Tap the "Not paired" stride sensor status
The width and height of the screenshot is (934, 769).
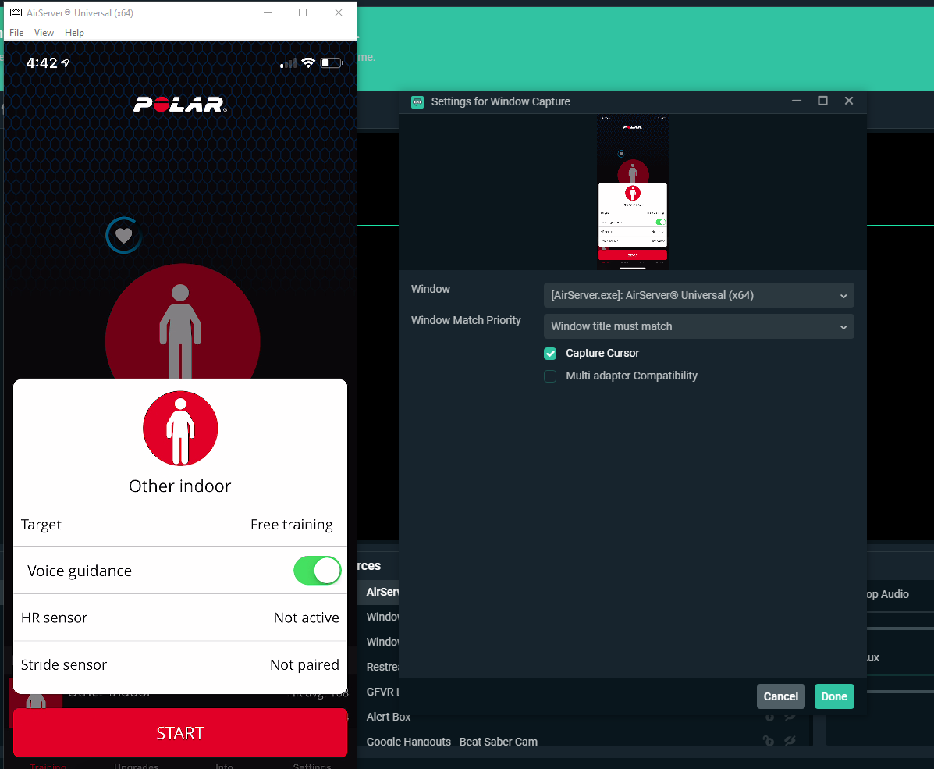coord(304,664)
